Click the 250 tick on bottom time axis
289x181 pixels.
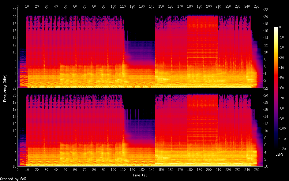tap(257, 170)
